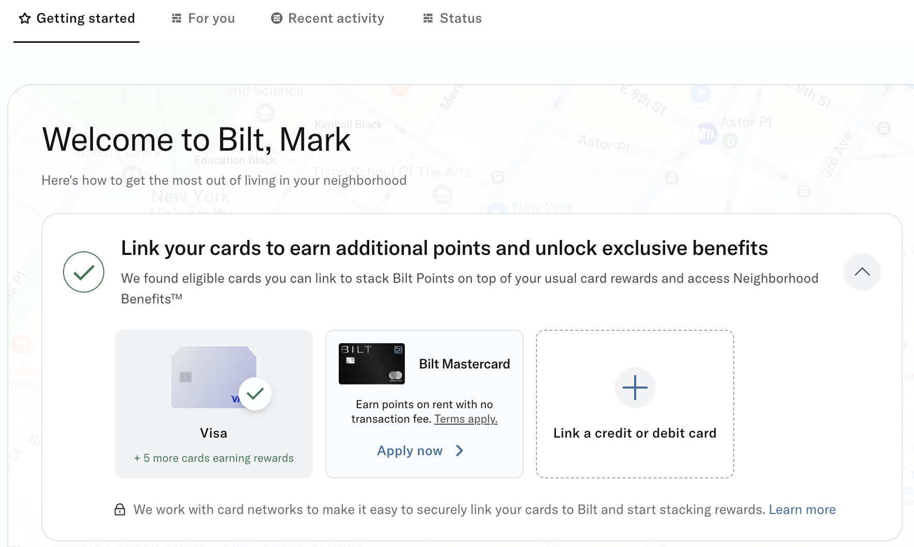914x547 pixels.
Task: Open the Terms apply link
Action: 465,419
